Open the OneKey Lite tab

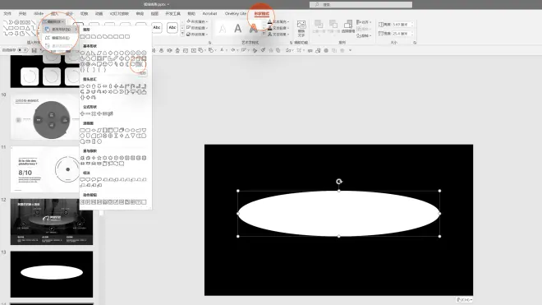click(236, 13)
